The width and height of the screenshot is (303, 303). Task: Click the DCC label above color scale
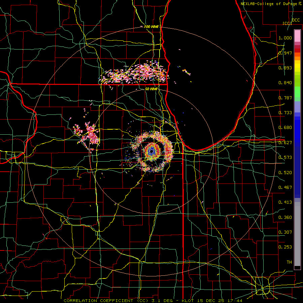coord(296,20)
